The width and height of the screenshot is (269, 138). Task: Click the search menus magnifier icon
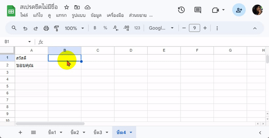[x=14, y=28]
